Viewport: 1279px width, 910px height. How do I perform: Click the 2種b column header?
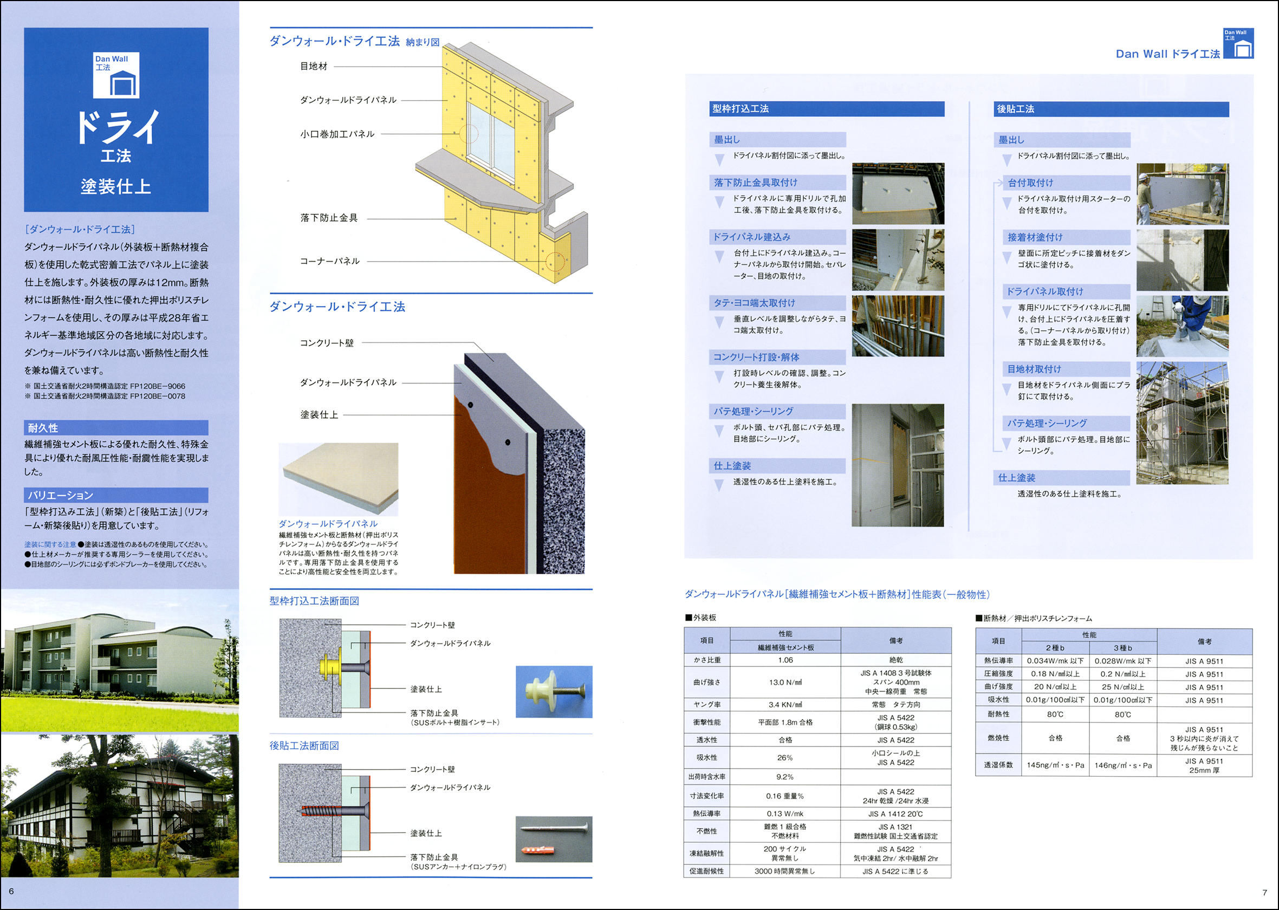pyautogui.click(x=1055, y=648)
